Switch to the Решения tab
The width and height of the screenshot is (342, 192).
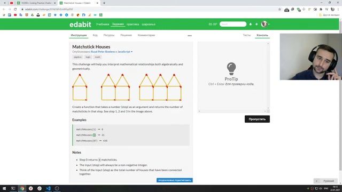click(126, 35)
